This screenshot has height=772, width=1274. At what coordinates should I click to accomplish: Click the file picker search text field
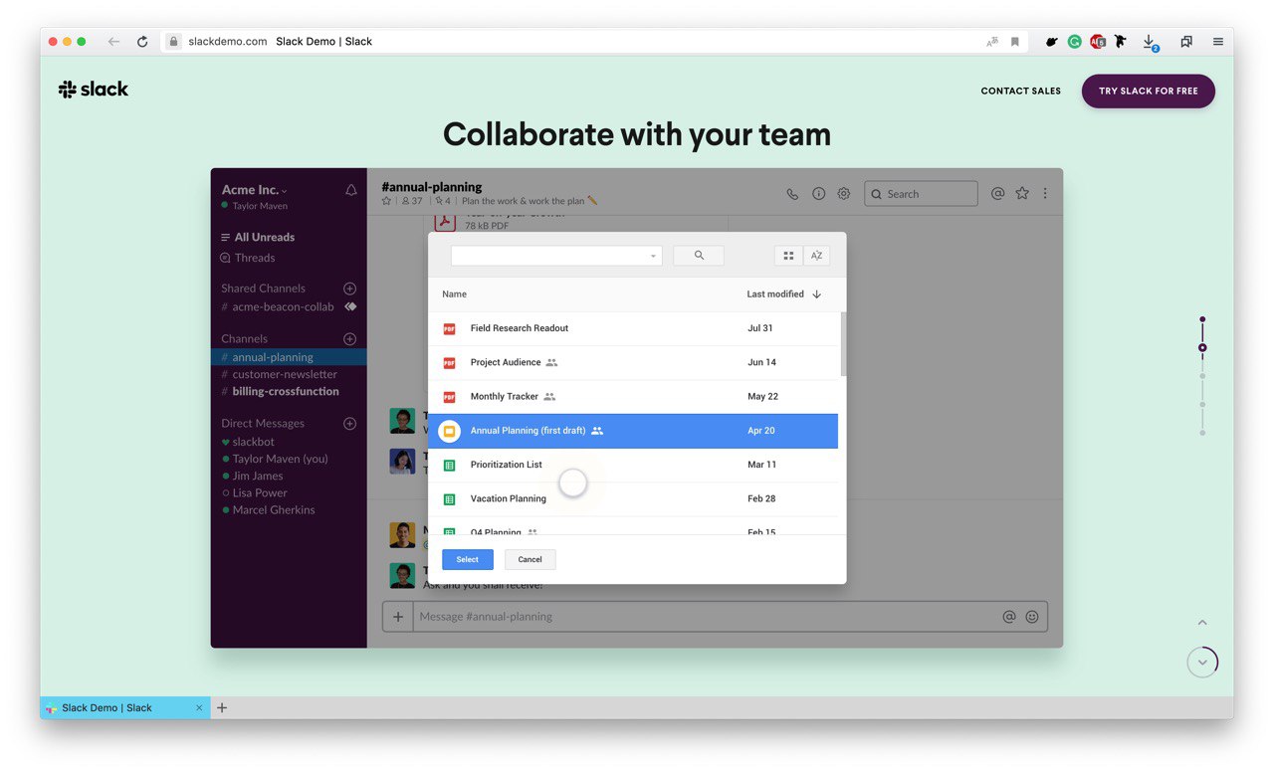click(556, 256)
